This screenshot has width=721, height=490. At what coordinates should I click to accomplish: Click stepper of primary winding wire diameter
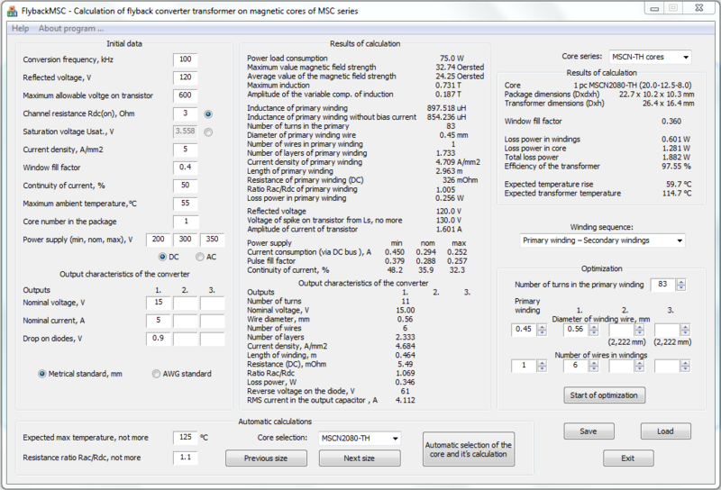click(543, 330)
